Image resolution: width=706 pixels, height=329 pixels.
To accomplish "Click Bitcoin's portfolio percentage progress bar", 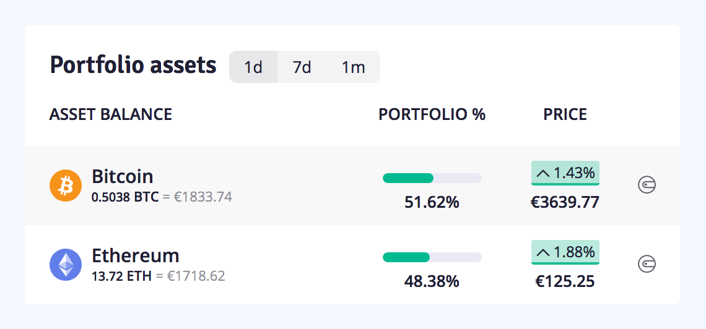I will 432,179.
